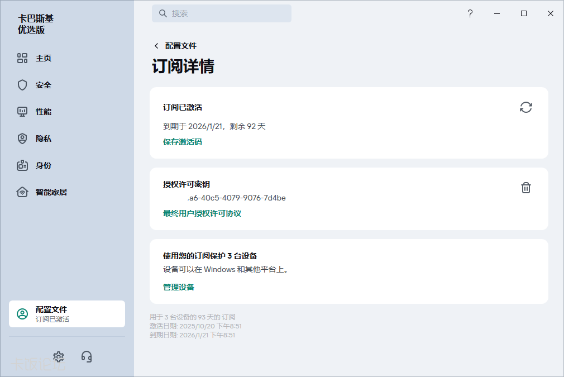This screenshot has height=377, width=564.
Task: Open the 配置文件 profile item in sidebar
Action: pyautogui.click(x=67, y=314)
